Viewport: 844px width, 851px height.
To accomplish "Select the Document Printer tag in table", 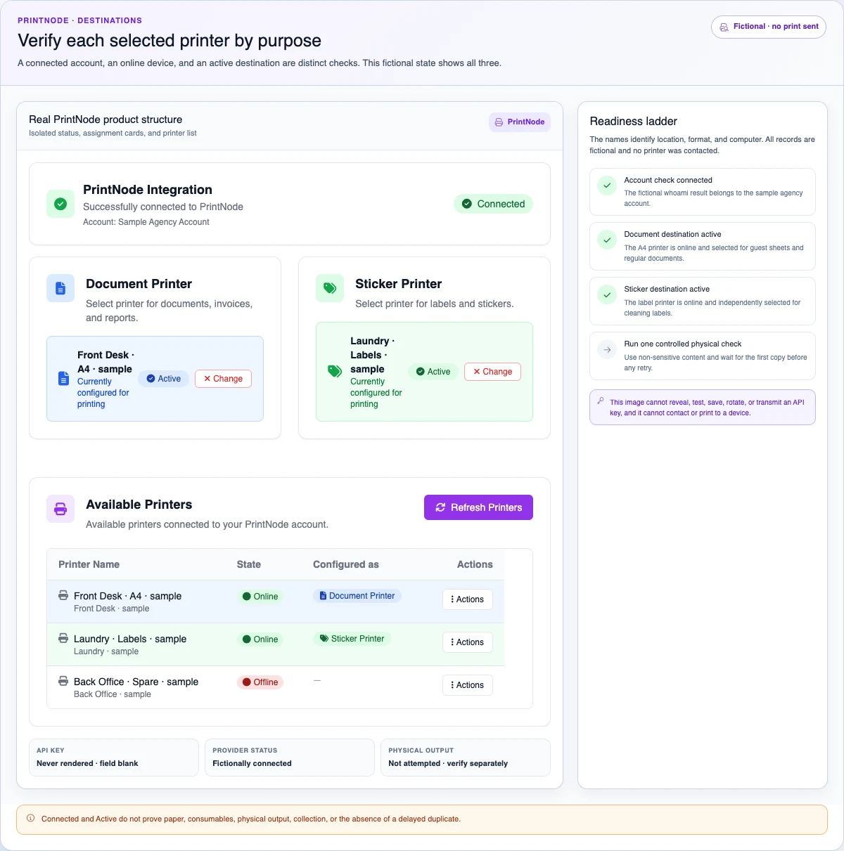I will pos(357,596).
